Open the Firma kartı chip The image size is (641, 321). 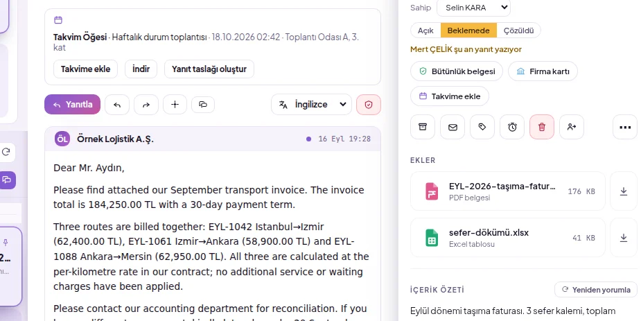(543, 71)
